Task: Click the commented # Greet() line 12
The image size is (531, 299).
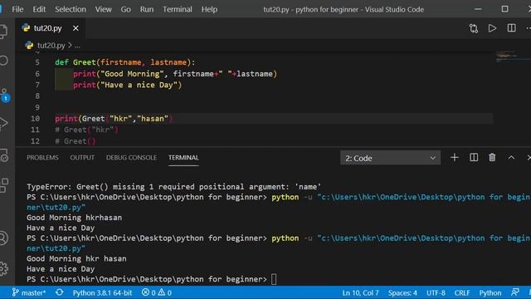Action: (x=76, y=141)
